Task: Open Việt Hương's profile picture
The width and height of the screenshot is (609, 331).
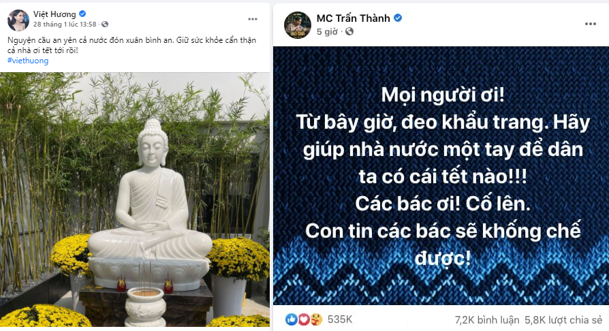Action: point(18,20)
